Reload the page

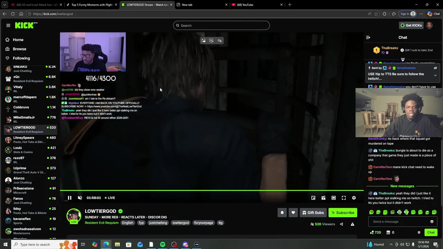(13, 14)
